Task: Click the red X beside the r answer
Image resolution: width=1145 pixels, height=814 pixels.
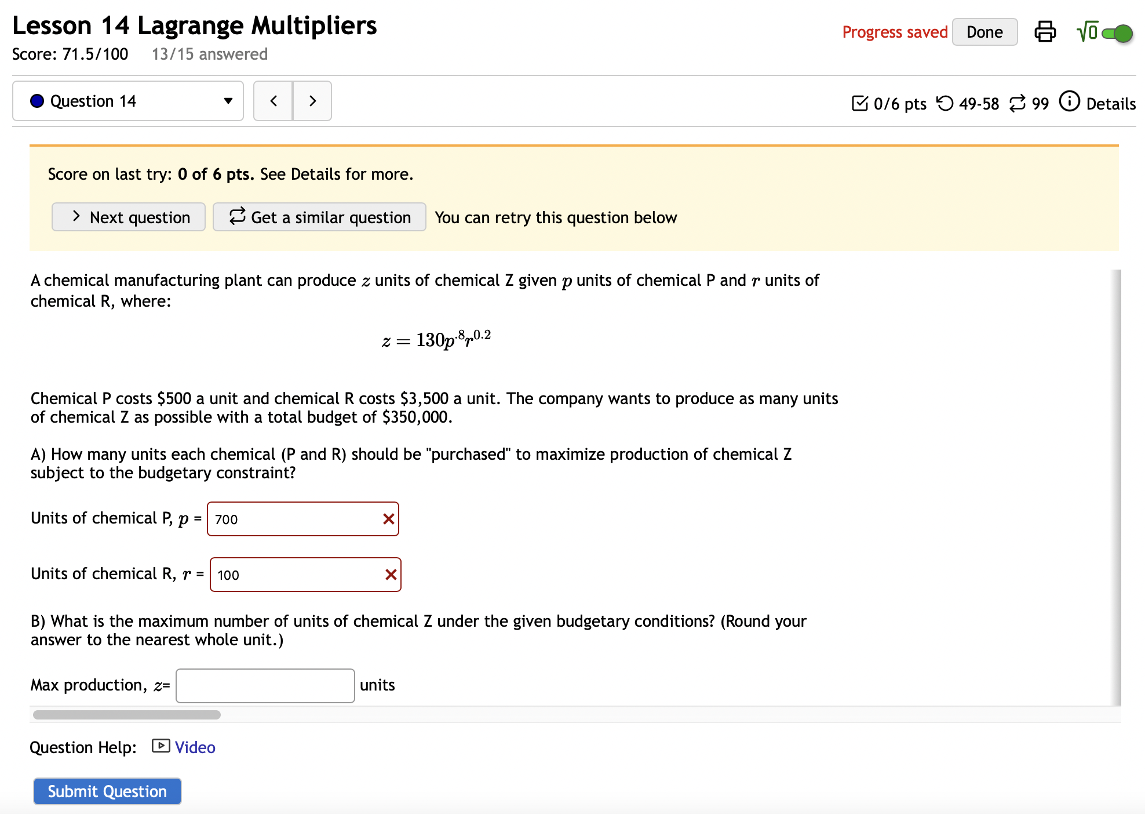Action: click(x=391, y=575)
